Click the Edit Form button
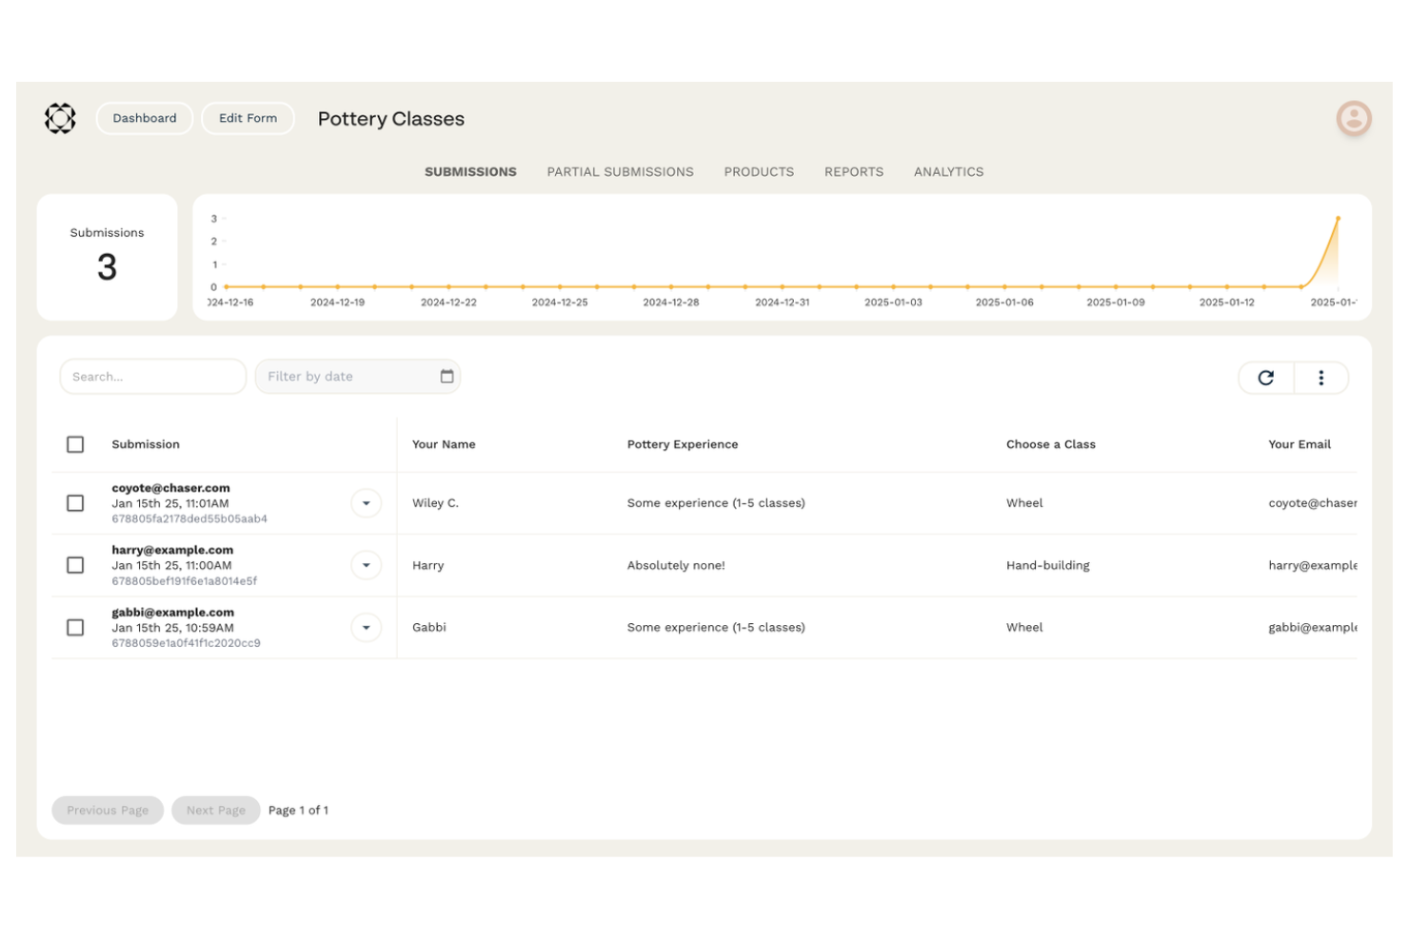Image resolution: width=1409 pixels, height=939 pixels. pyautogui.click(x=248, y=118)
